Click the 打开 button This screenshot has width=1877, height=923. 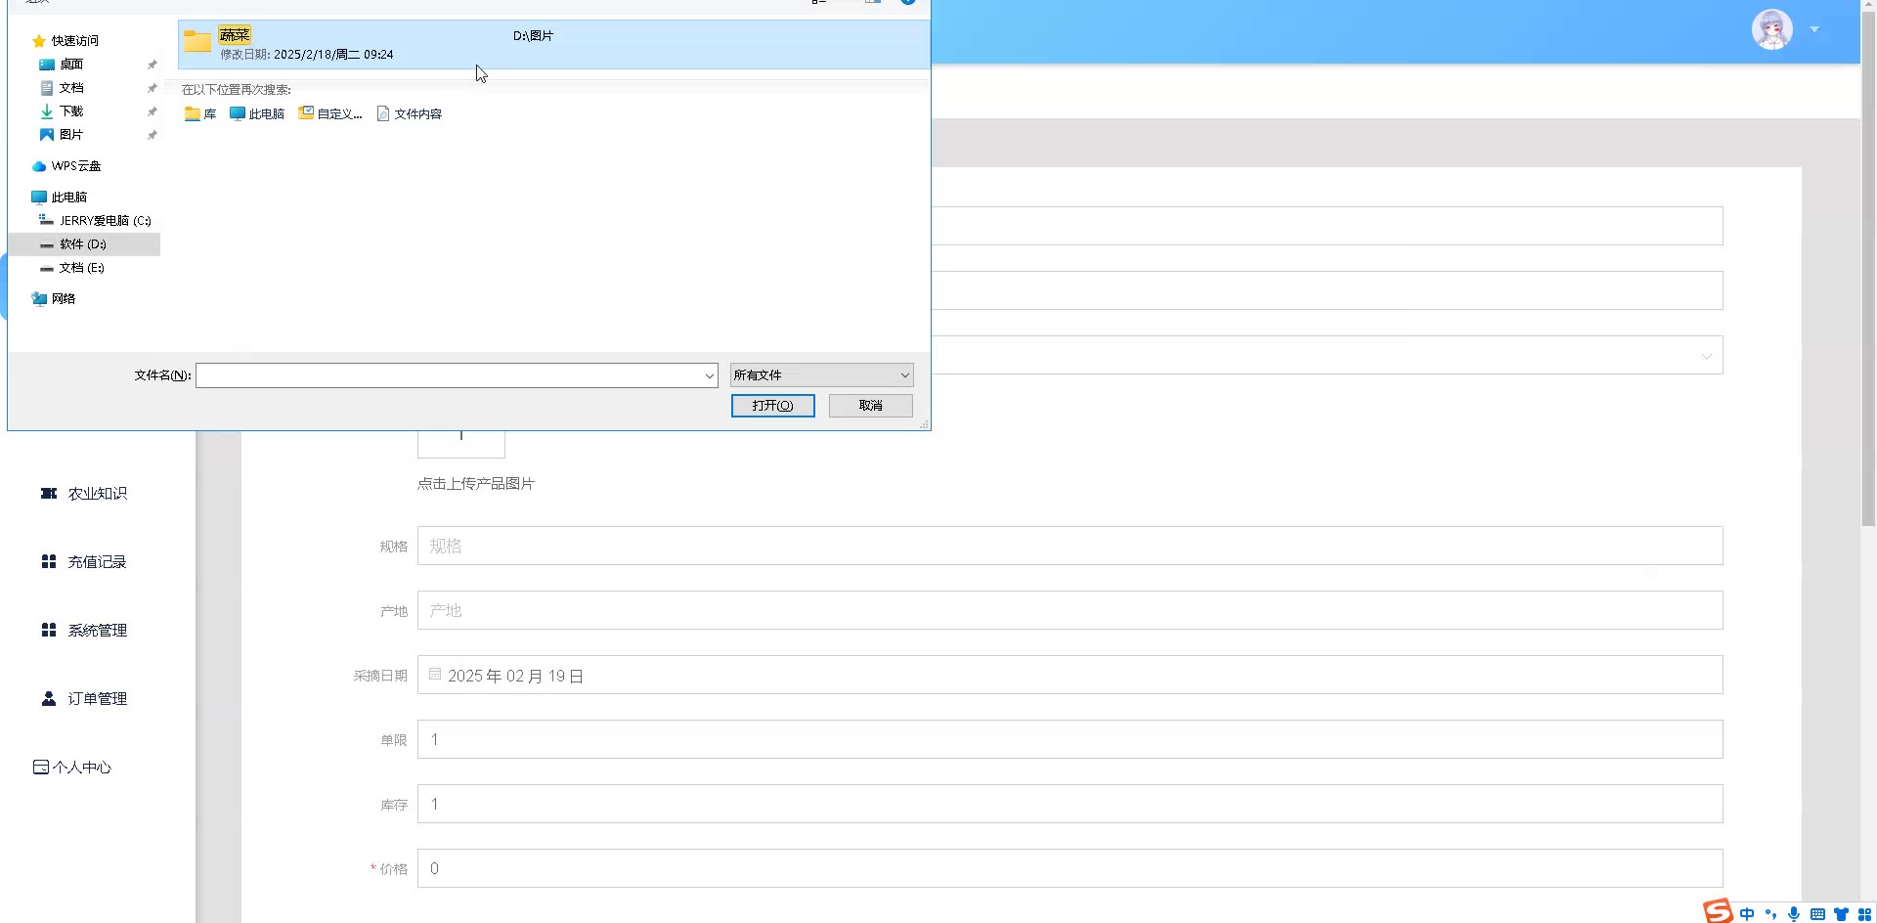[773, 406]
